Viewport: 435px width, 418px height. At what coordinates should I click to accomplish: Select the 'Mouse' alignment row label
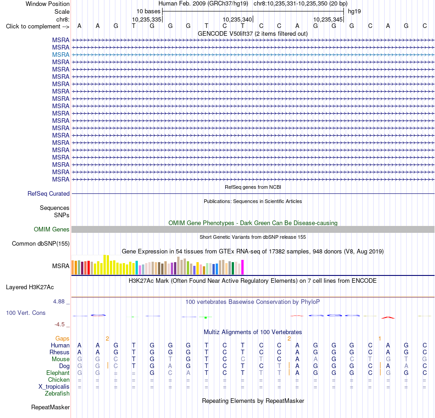60,359
